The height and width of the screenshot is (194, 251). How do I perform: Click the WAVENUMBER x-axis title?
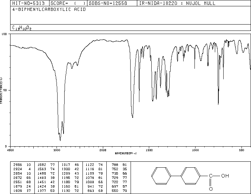[x=126, y=153]
